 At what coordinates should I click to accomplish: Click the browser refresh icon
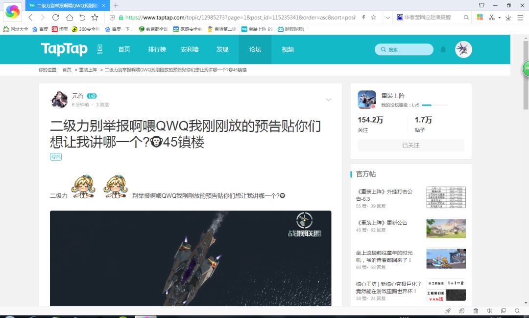56,17
